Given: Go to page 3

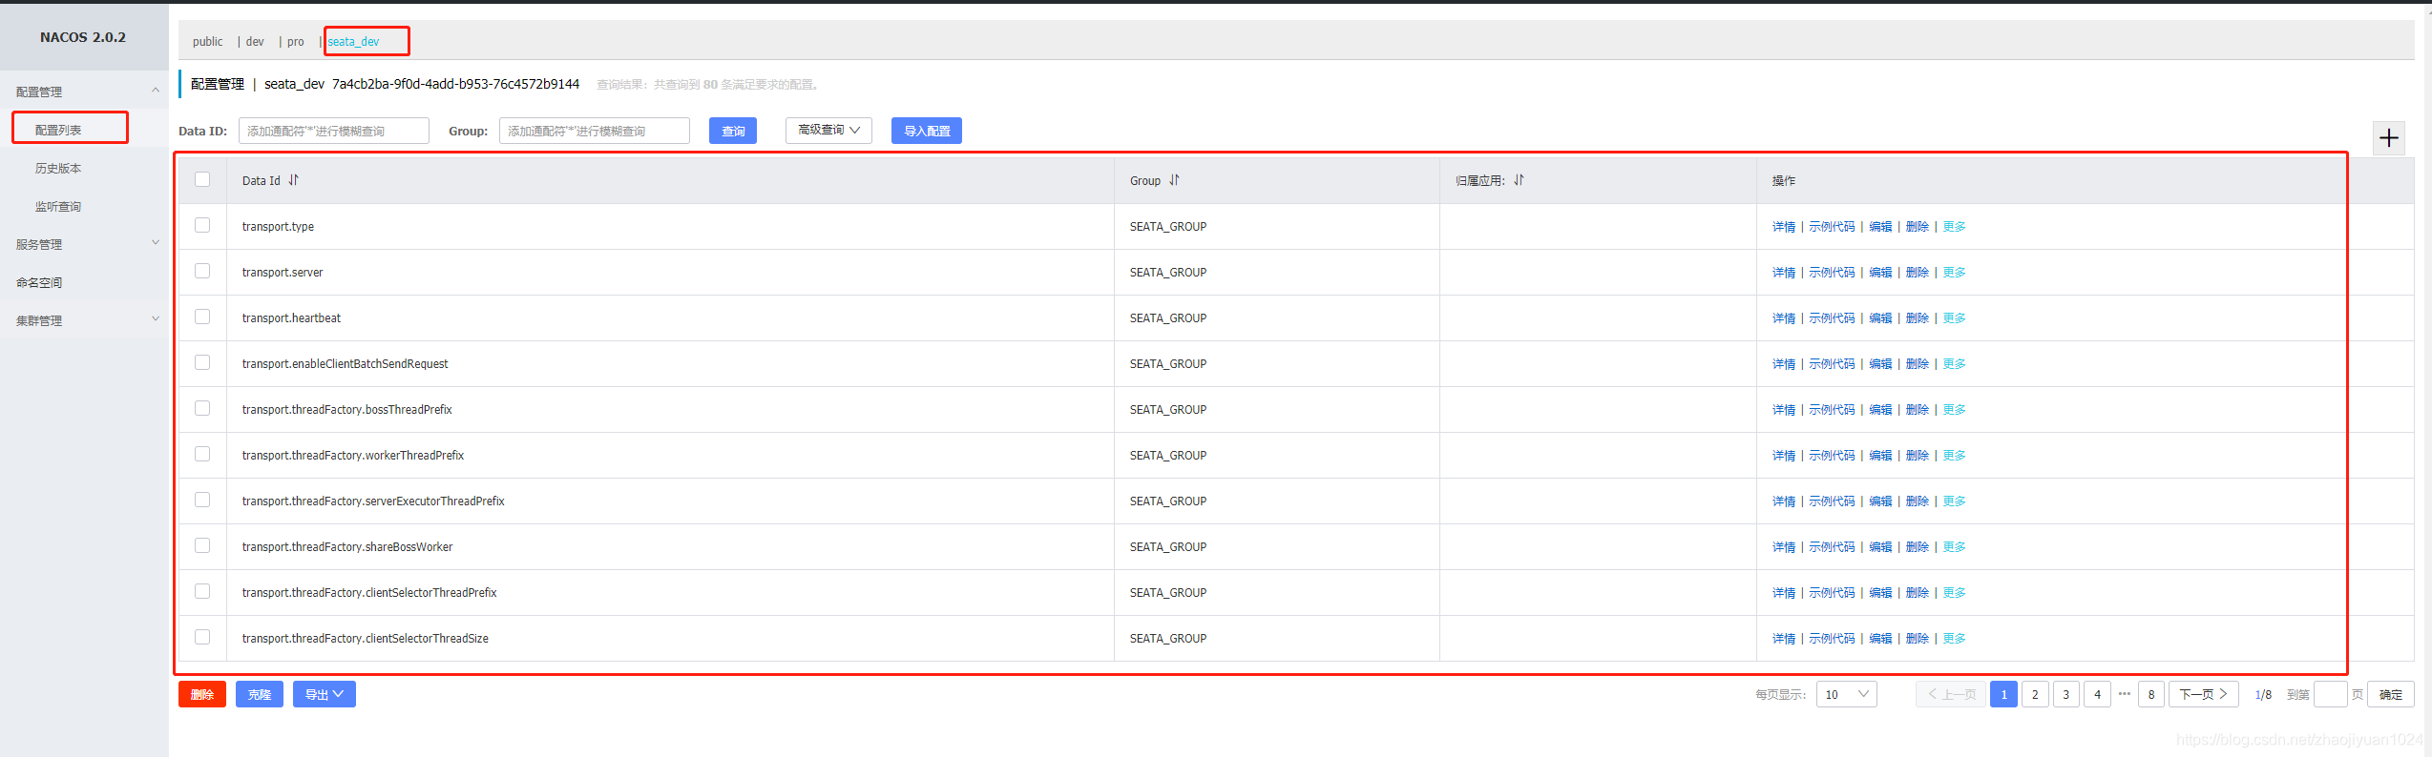Looking at the screenshot, I should click(x=2066, y=694).
